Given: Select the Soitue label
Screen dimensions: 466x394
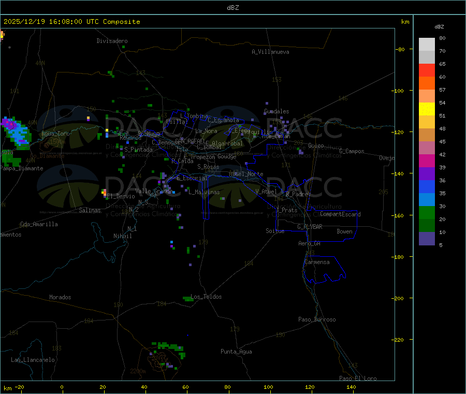Looking at the screenshot, I should click(x=275, y=231).
